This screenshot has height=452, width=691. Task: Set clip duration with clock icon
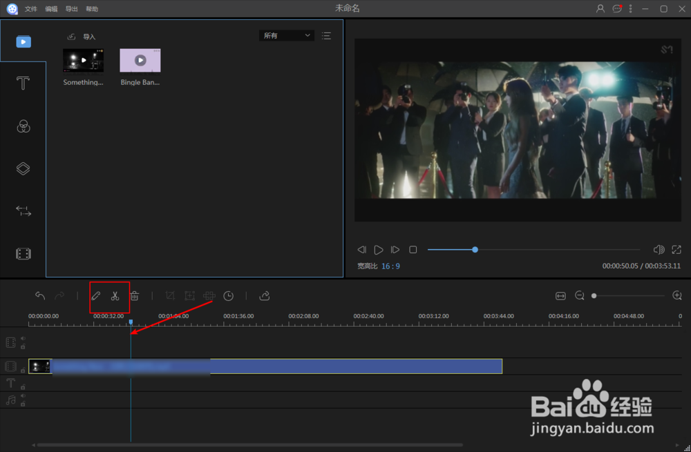click(x=228, y=296)
